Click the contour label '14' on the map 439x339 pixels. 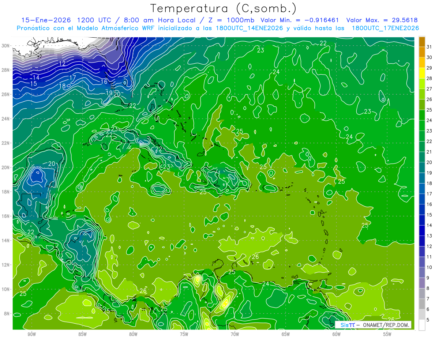(x=36, y=78)
